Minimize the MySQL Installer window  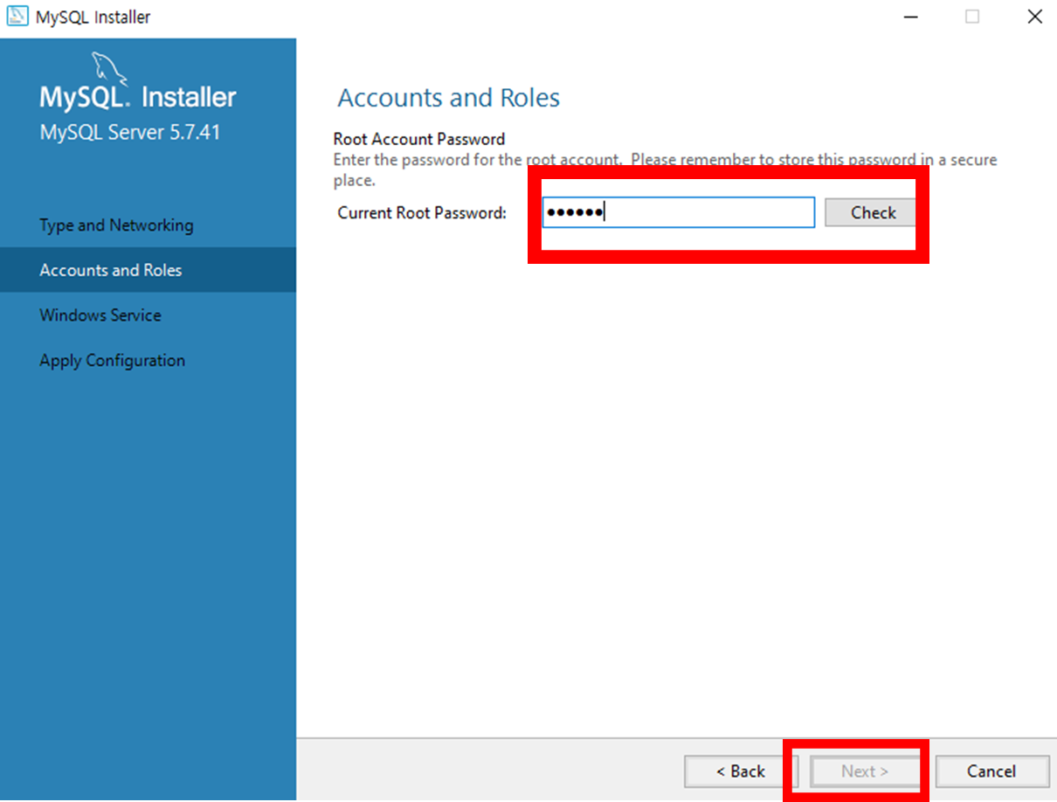pos(910,17)
